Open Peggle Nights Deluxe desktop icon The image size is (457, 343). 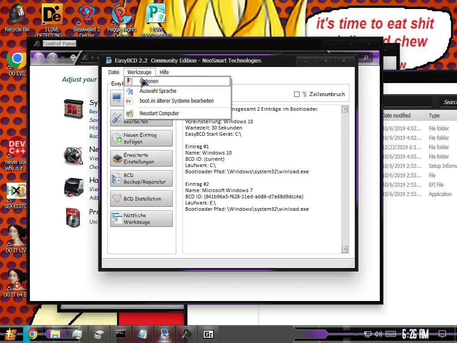click(121, 21)
